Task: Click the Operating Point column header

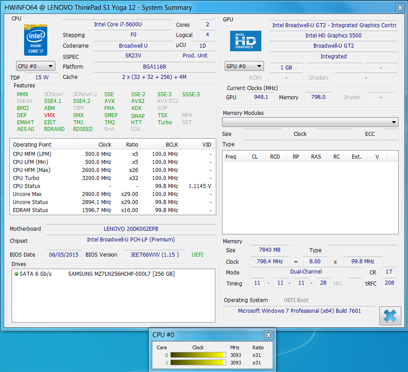Action: 42,144
